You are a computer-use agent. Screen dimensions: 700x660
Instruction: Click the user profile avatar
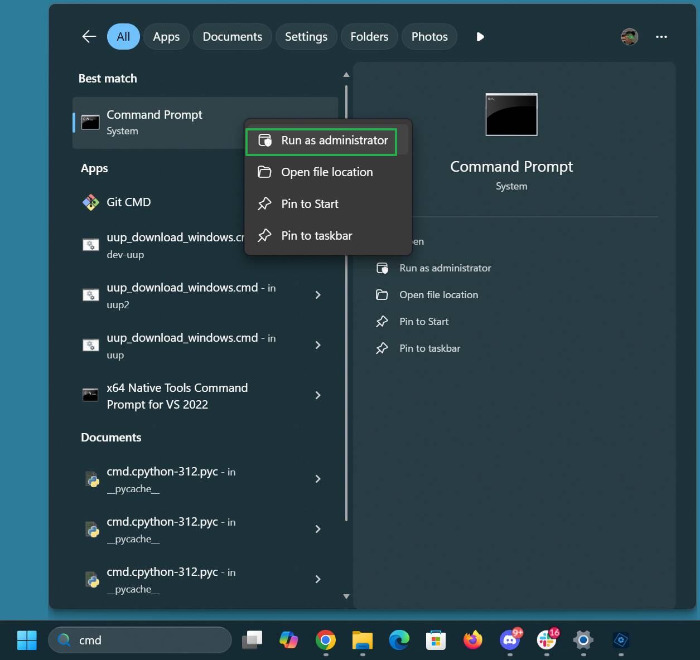point(630,37)
